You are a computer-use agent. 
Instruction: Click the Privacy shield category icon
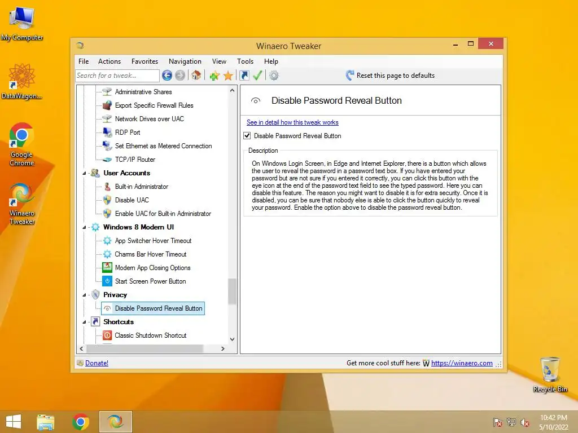tap(95, 294)
